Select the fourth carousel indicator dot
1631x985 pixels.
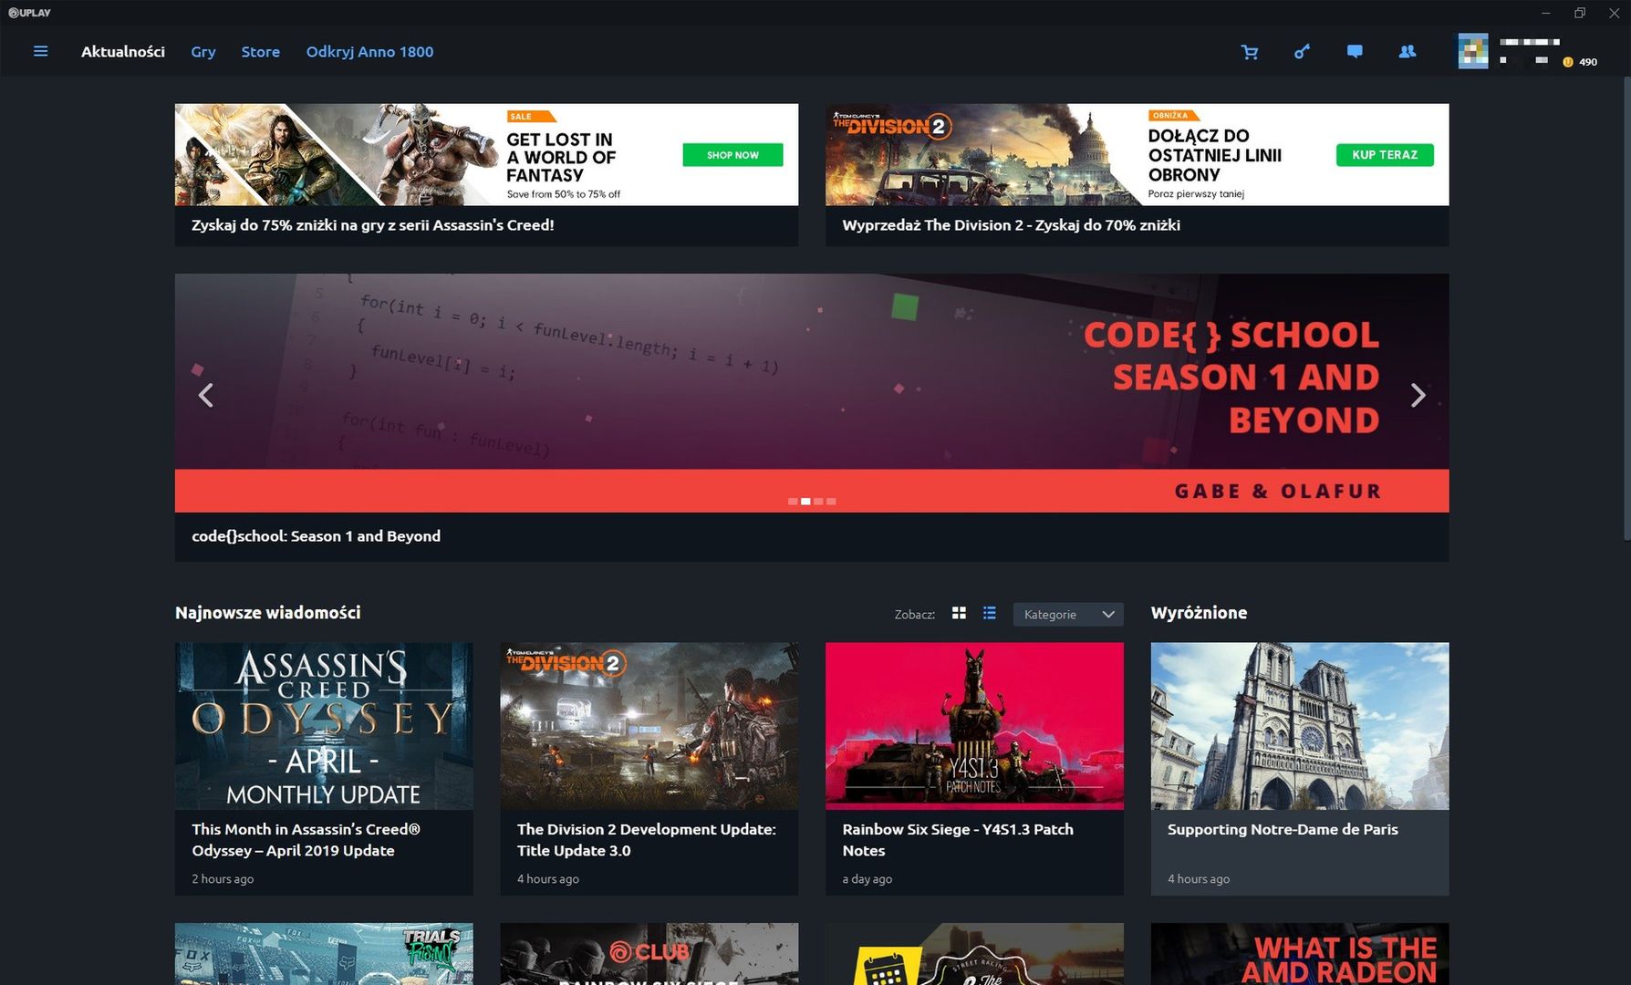831,502
